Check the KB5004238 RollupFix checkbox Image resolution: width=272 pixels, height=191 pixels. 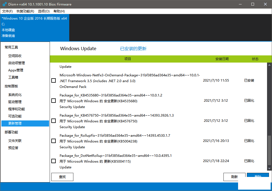(x=54, y=141)
